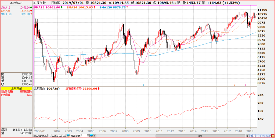Screen dimensions: 275x138
Task: Click the clock history icon
Action: coord(254,136)
